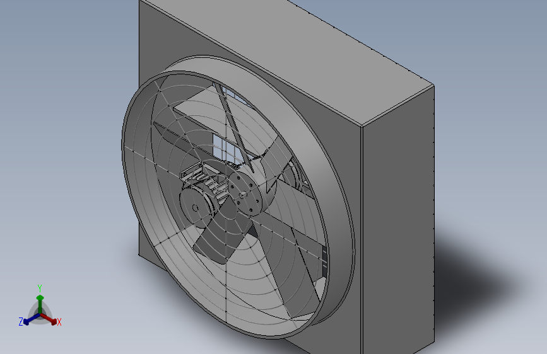Viewport: 547px width, 354px height.
Task: Click the green Y axis of the orientation triad
Action: point(40,304)
